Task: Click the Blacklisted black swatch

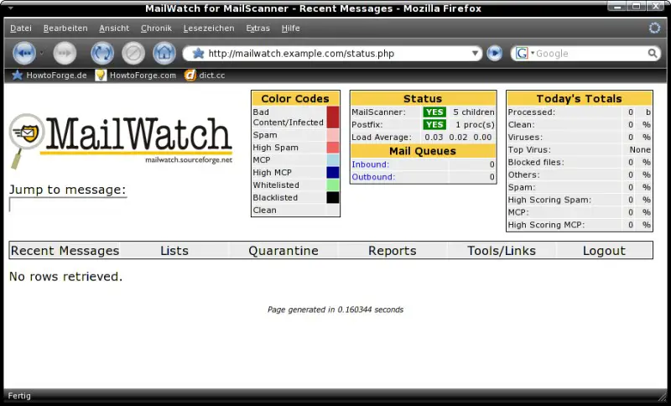Action: point(333,198)
